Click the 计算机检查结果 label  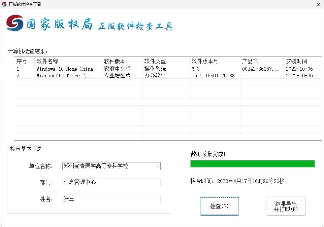[x=28, y=51]
